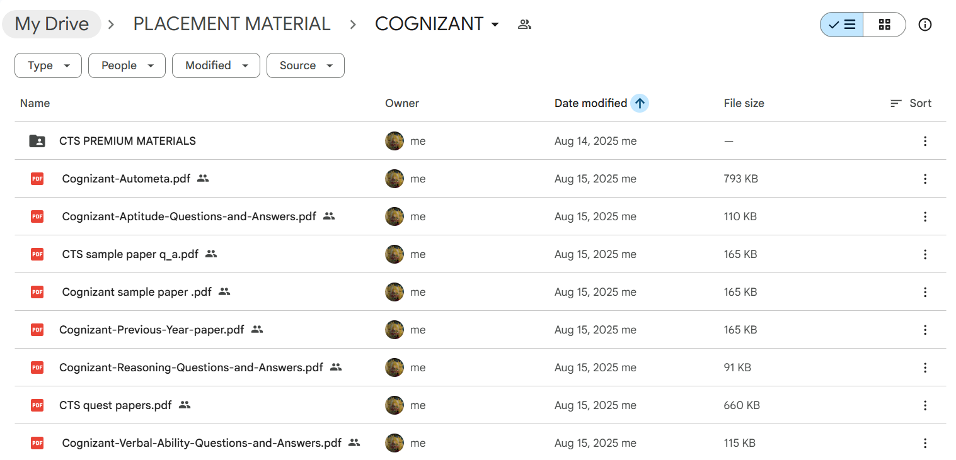Select the Cognizant-Reasoning-Questions-and-Answers.pdf file
Viewport: 956px width, 460px height.
[190, 367]
